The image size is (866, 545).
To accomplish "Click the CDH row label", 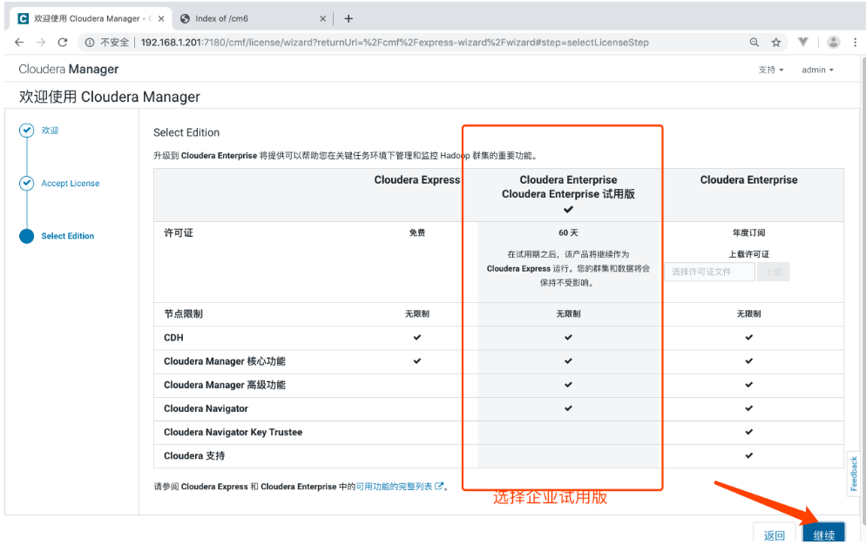I will (x=173, y=338).
